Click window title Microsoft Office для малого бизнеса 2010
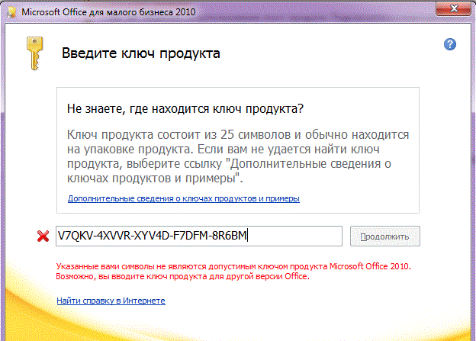Viewport: 476px width, 341px height. [108, 12]
